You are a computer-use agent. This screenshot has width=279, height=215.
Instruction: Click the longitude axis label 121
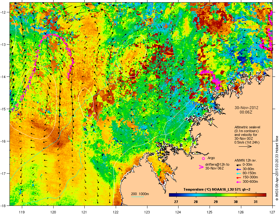(x=84, y=212)
